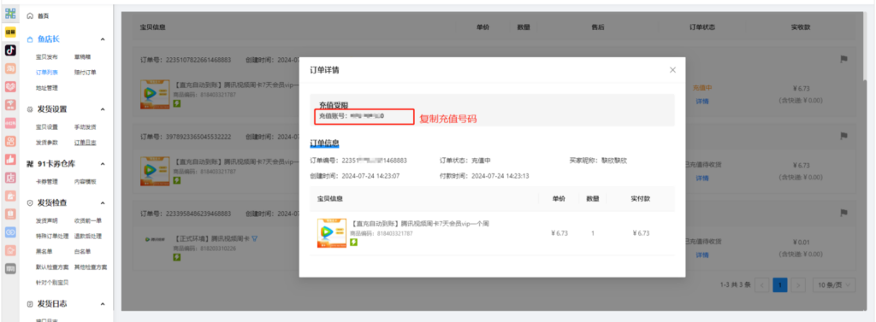Open 宝贝发布 in the sidebar
Viewport: 876px width, 322px height.
point(46,57)
